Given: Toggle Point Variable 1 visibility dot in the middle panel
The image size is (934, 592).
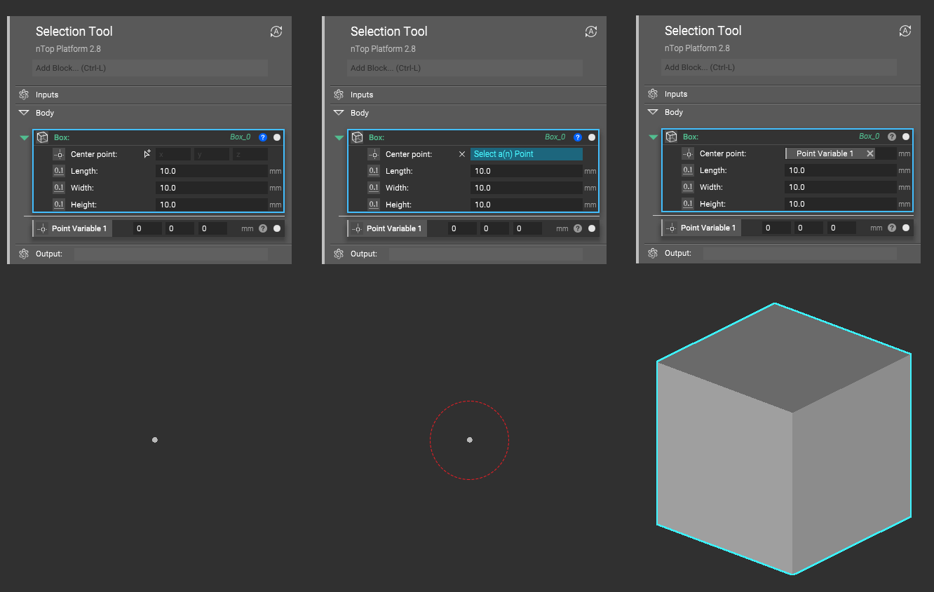Looking at the screenshot, I should click(592, 228).
